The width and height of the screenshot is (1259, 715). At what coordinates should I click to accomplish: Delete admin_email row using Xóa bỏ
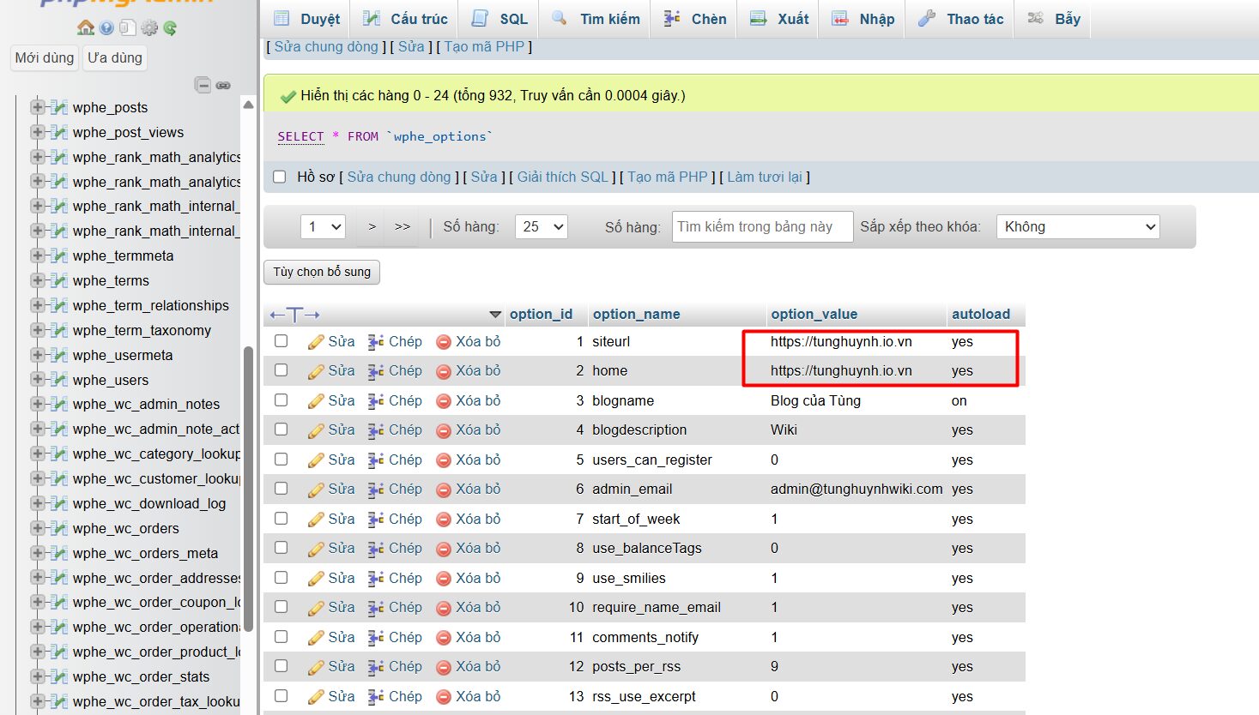click(444, 490)
